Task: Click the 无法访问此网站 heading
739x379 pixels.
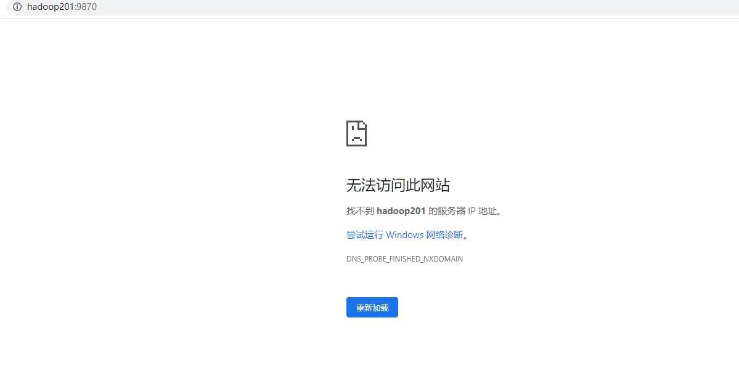Action: [x=398, y=185]
